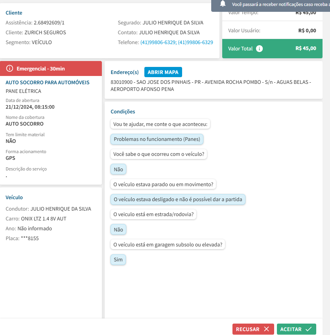330x335 pixels.
Task: Click the Valor Total info icon
Action: (x=259, y=49)
